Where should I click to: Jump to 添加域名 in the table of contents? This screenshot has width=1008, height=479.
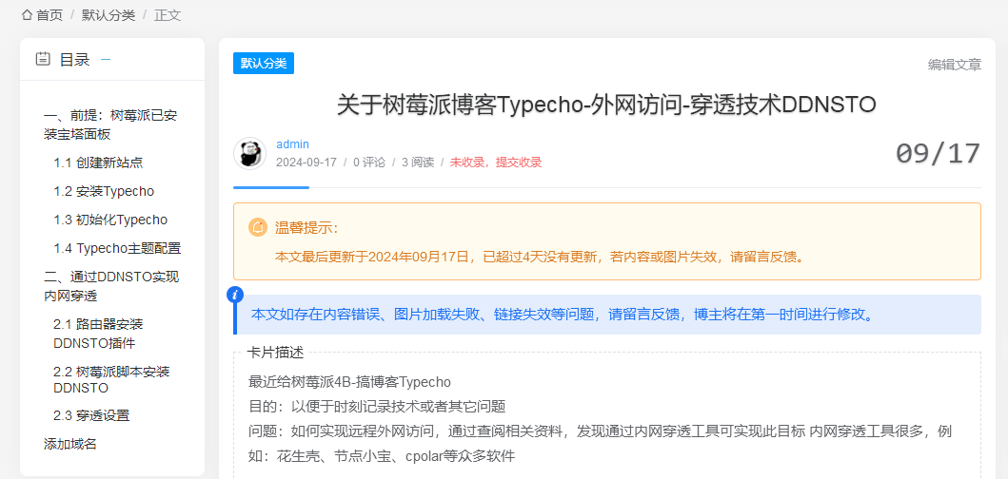click(70, 444)
